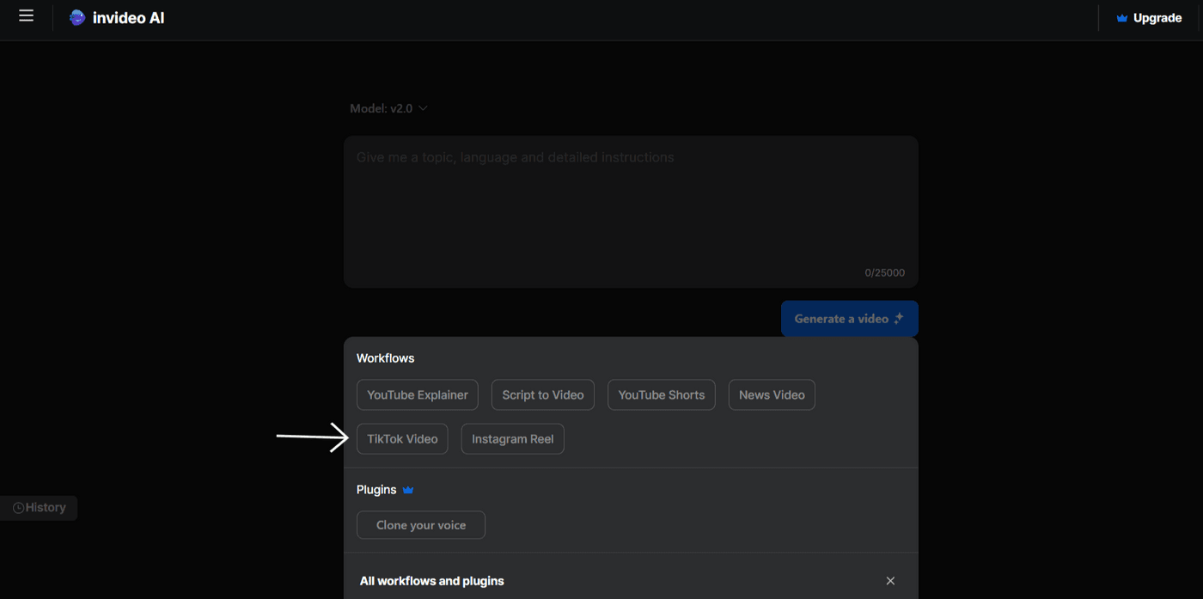The height and width of the screenshot is (599, 1203).
Task: Open History using the clock icon
Action: pyautogui.click(x=20, y=507)
